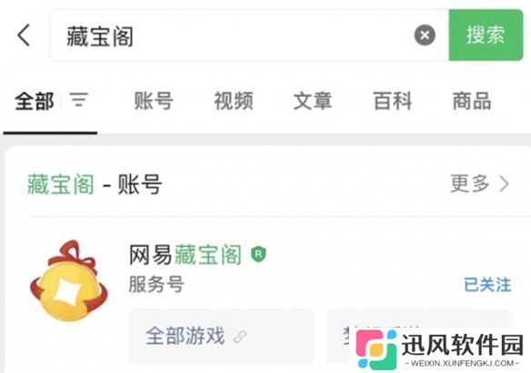
Task: Click the chevron arrow next to 更多
Action: (x=505, y=184)
